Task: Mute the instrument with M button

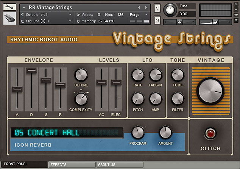Action: pyautogui.click(x=157, y=20)
